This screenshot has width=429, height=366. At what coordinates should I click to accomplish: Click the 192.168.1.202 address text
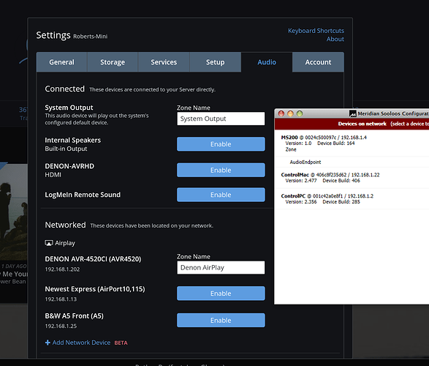[x=62, y=269]
